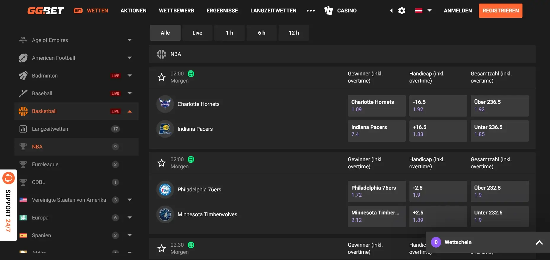Click the GGBET logo
The height and width of the screenshot is (260, 550).
pos(46,11)
